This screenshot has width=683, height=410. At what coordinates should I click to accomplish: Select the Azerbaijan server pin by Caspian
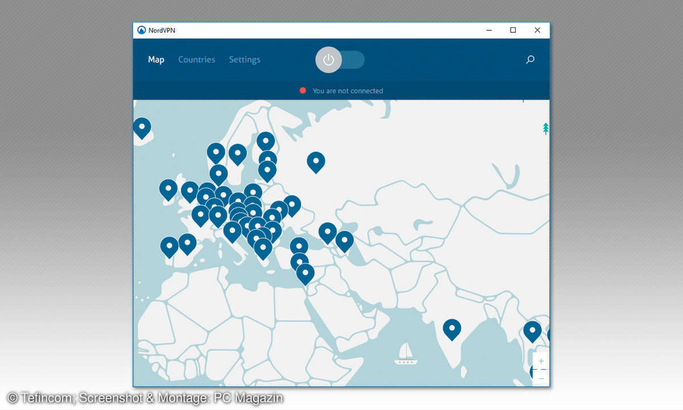click(344, 241)
